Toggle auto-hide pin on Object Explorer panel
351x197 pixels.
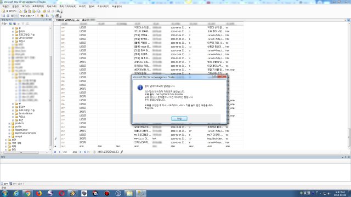(47, 20)
